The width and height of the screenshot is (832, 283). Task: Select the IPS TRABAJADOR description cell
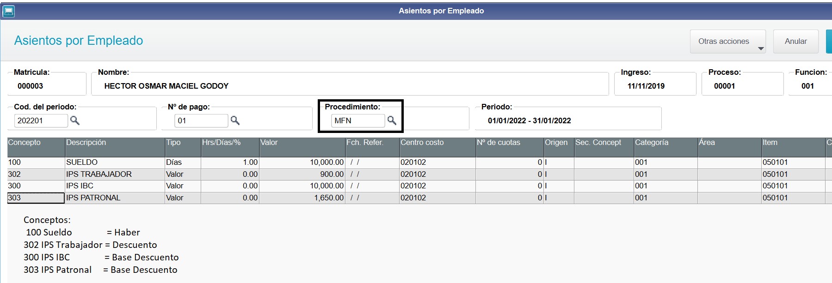tap(115, 175)
